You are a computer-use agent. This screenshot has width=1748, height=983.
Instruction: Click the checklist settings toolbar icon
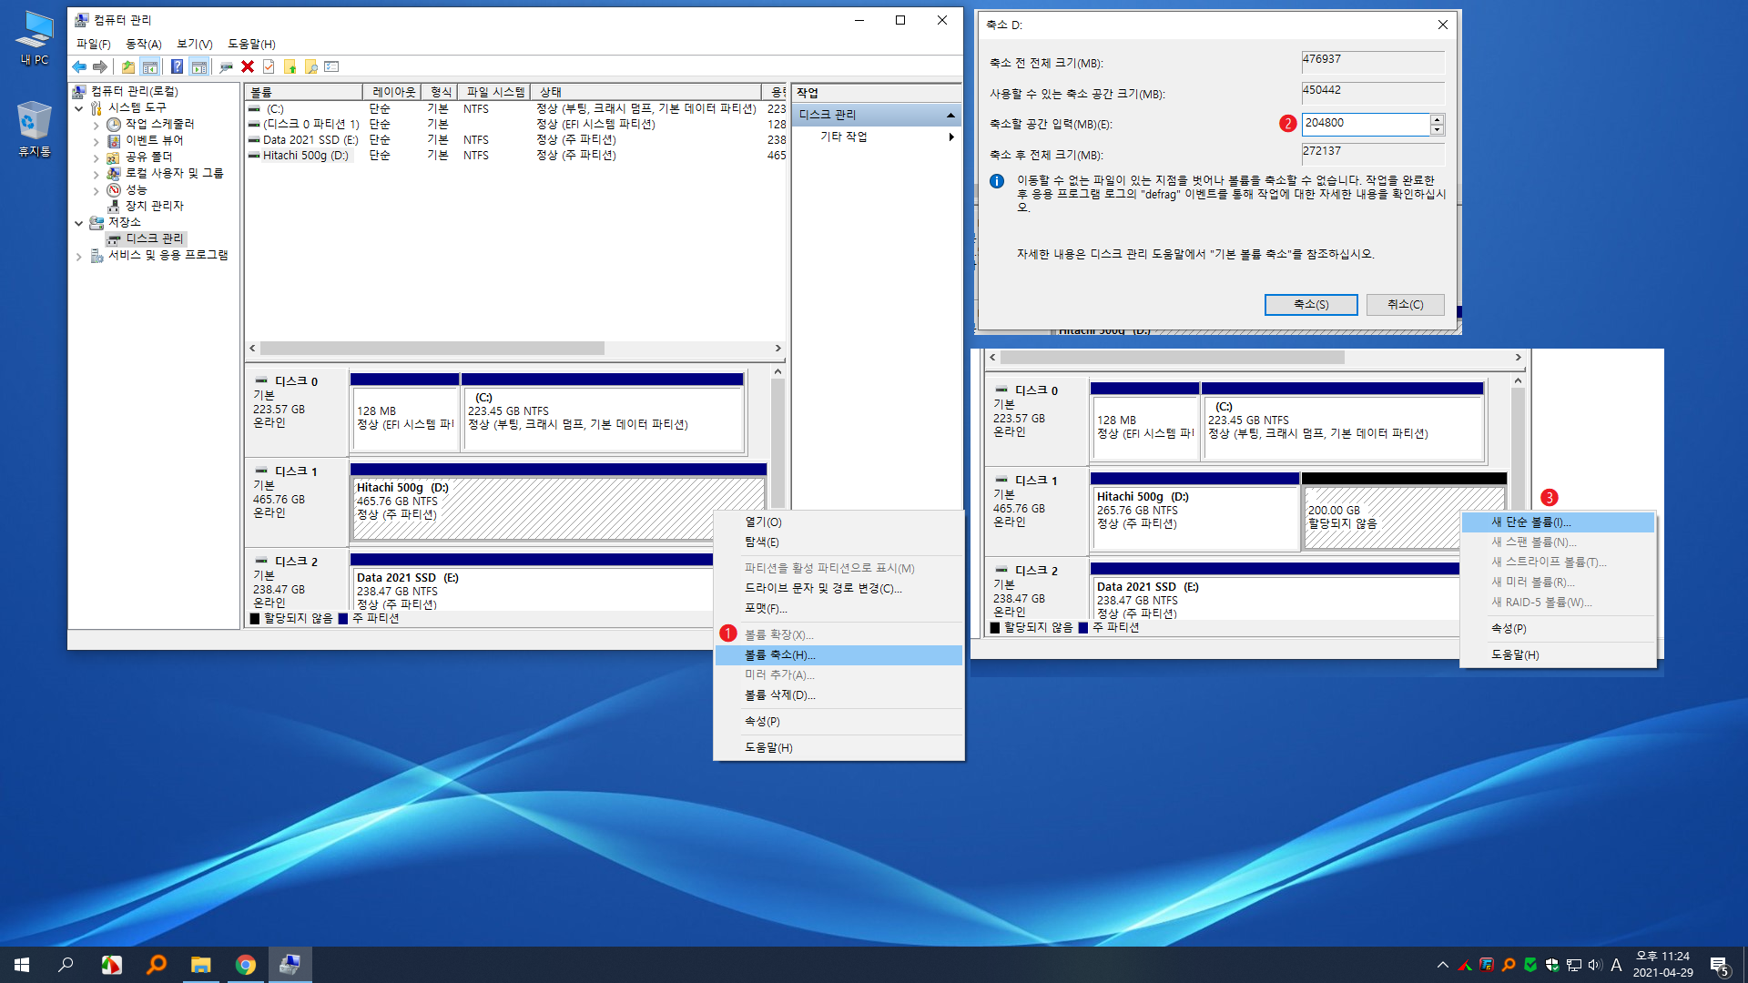pyautogui.click(x=331, y=66)
